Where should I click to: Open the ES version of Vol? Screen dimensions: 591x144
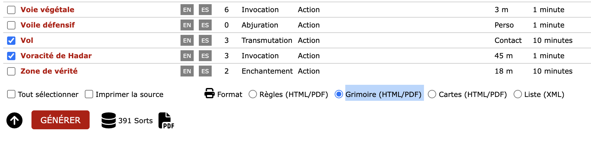[205, 40]
